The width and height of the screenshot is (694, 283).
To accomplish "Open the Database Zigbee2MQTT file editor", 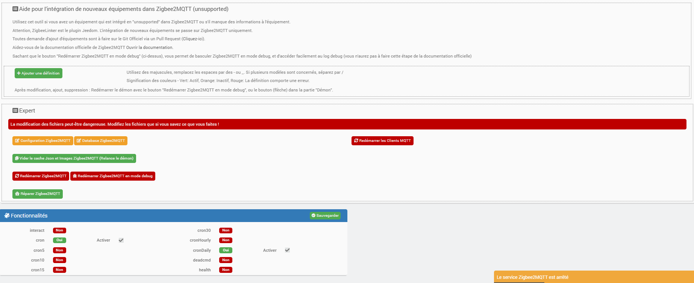I will tap(101, 141).
